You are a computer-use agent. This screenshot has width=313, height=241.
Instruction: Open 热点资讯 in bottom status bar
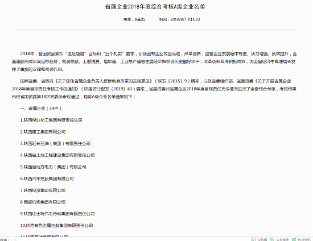point(301,239)
